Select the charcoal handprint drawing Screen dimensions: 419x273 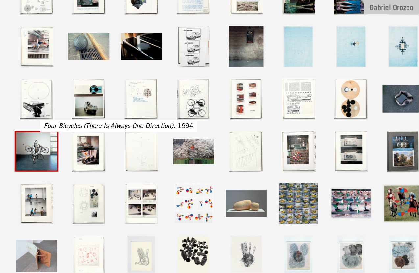point(246,254)
